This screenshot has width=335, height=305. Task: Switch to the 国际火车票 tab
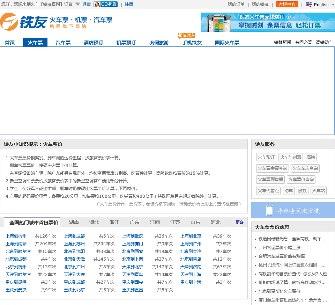(227, 43)
